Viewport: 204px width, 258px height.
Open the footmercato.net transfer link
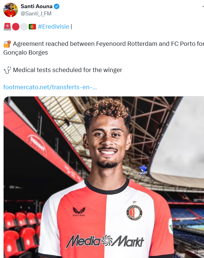coord(50,87)
